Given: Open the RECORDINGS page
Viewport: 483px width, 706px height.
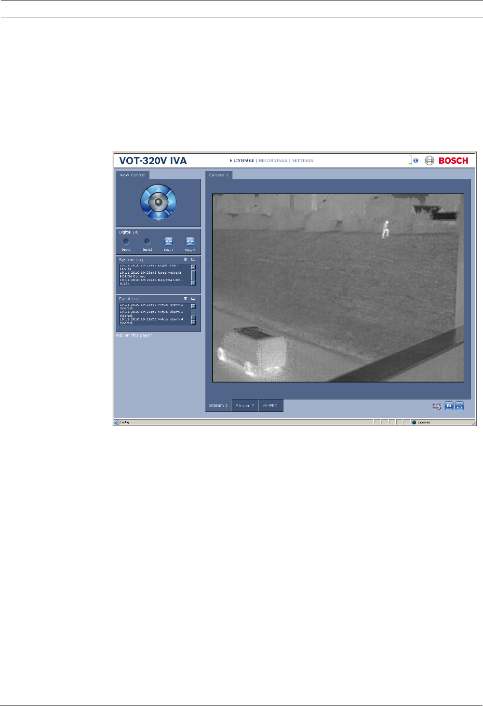Looking at the screenshot, I should coord(273,160).
